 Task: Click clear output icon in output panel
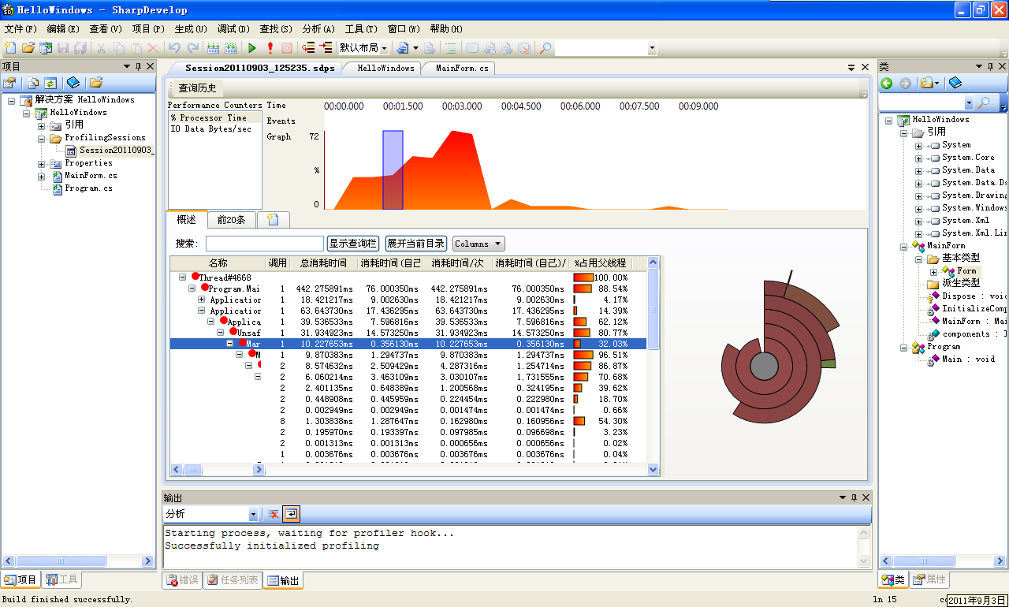(x=274, y=514)
